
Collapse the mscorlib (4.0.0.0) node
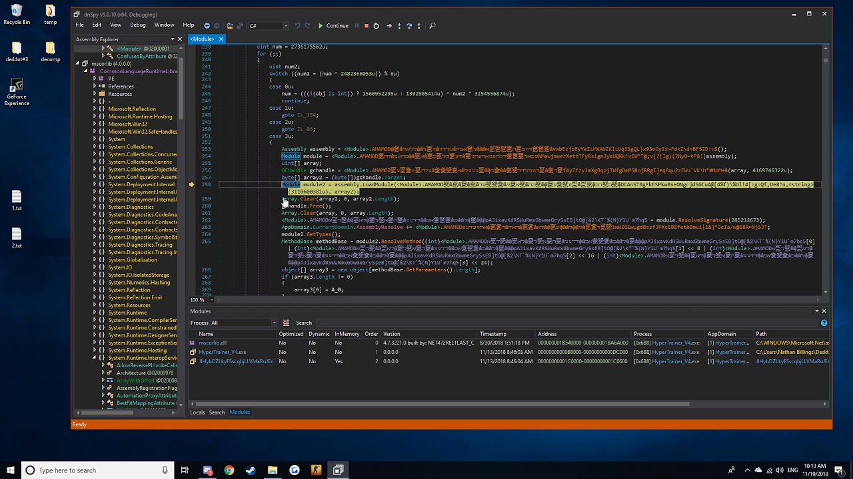(x=77, y=64)
